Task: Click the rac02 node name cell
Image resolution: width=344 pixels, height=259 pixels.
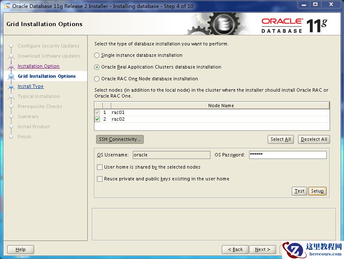Action: (220, 119)
